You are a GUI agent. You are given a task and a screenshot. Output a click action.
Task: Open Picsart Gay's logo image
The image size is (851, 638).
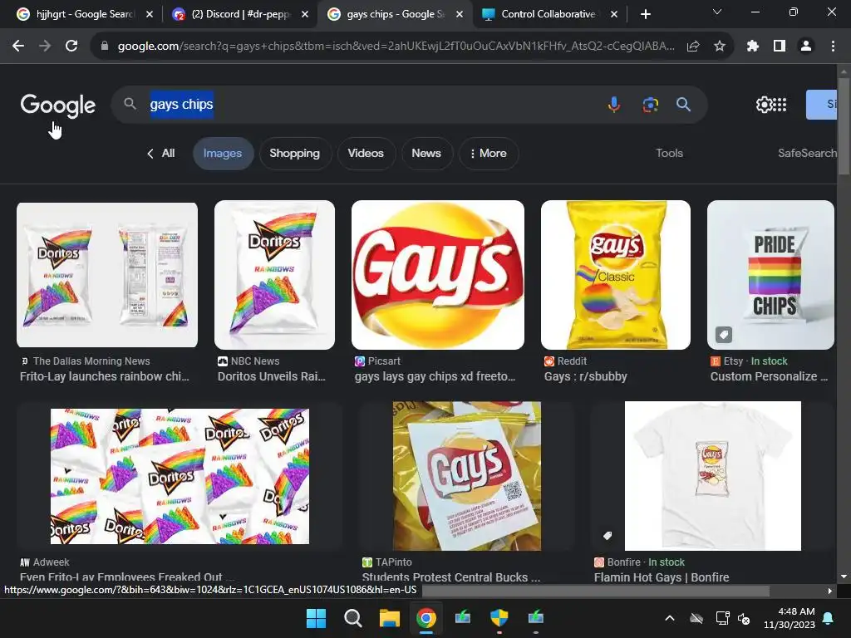pos(438,275)
